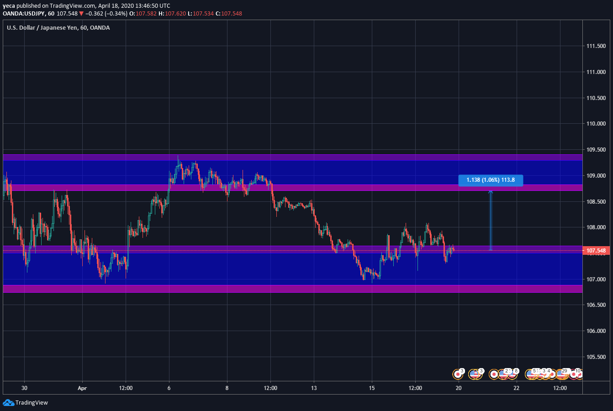Click the measurement label 1.138 (1.06%) 113.8

491,180
